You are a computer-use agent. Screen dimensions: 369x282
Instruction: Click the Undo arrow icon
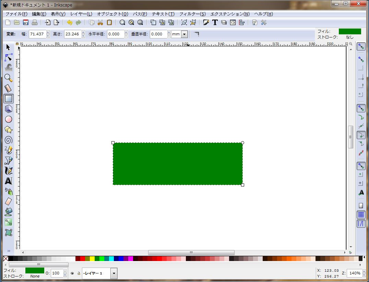(70, 23)
